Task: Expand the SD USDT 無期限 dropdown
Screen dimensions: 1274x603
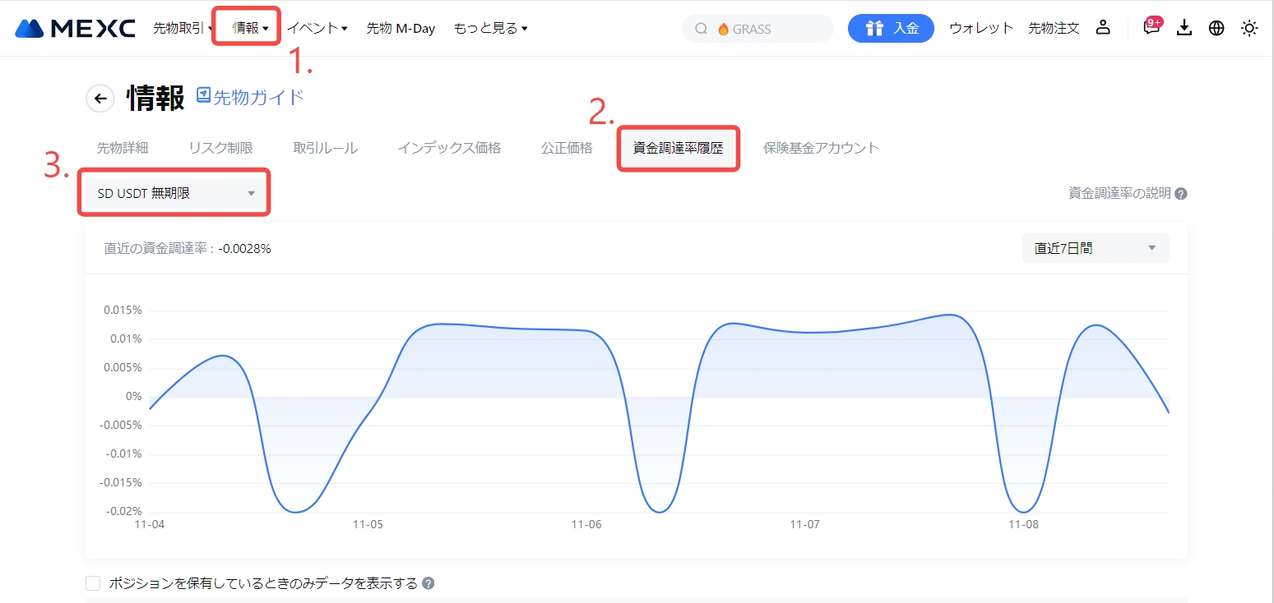Action: coord(174,193)
